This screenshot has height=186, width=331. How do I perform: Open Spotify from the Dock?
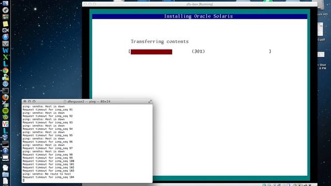point(6,111)
